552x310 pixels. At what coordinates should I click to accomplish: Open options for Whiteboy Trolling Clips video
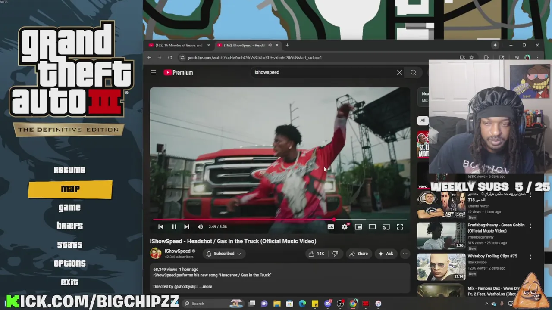[x=530, y=257]
